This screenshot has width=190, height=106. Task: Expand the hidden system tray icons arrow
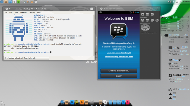181,2
